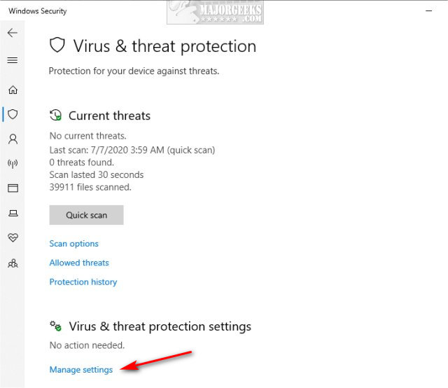Open App & browser control icon
The width and height of the screenshot is (448, 388).
pyautogui.click(x=13, y=188)
